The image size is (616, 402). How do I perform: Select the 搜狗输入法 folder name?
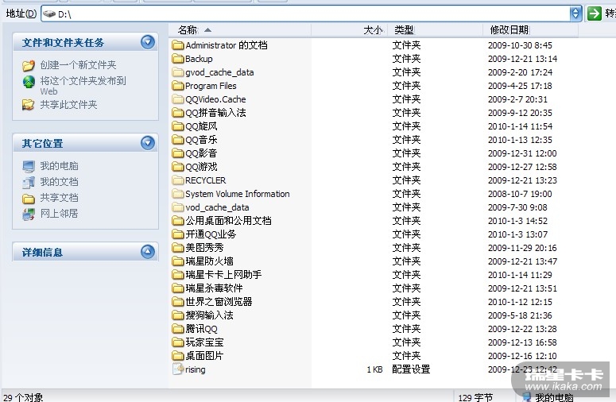pos(209,315)
